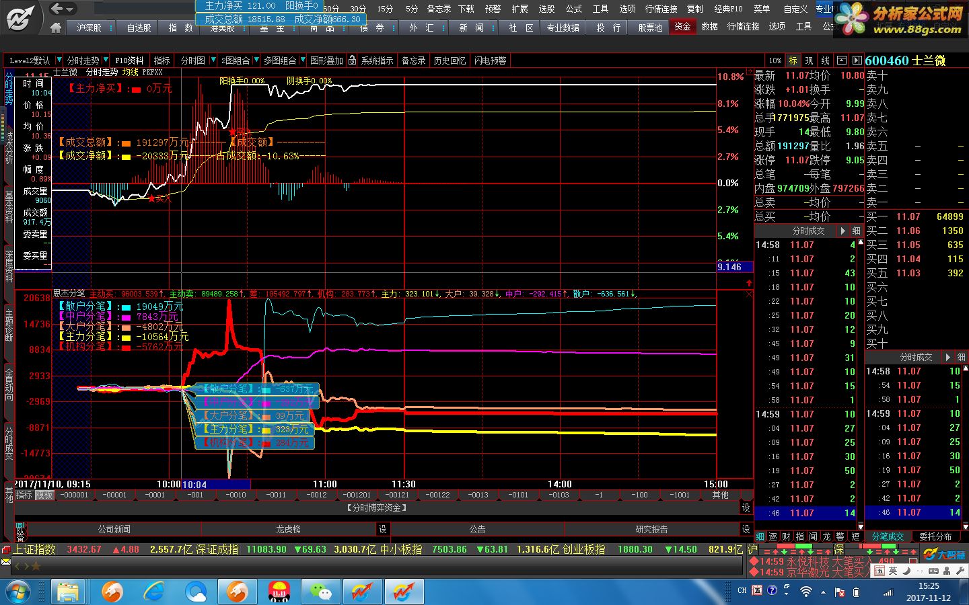Screen dimensions: 969x605
Task: Expand the right 分时成交 panel arrow
Action: (x=948, y=357)
